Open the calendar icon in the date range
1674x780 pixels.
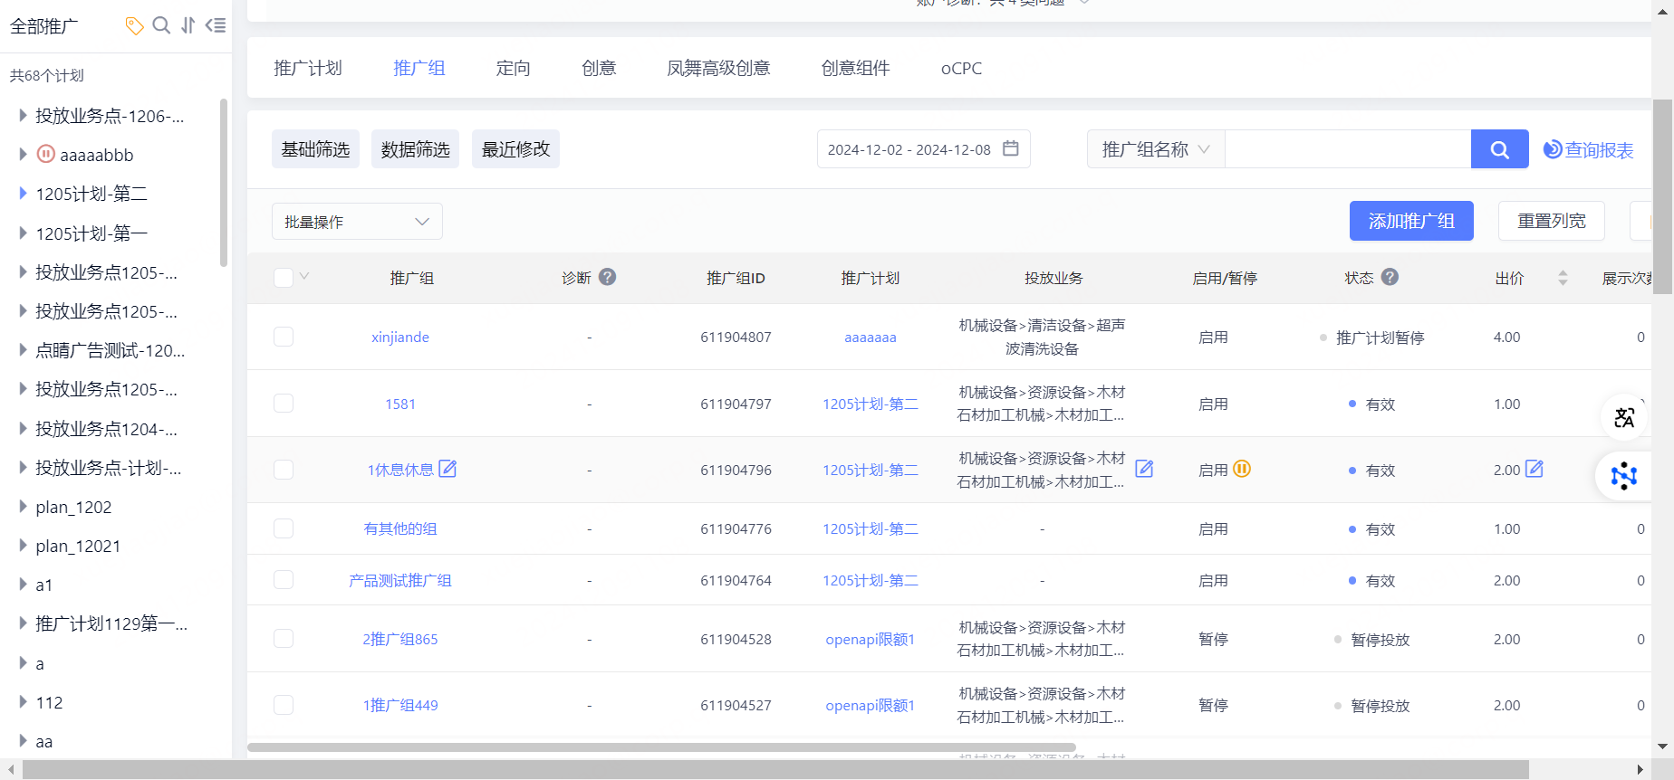pos(1011,148)
